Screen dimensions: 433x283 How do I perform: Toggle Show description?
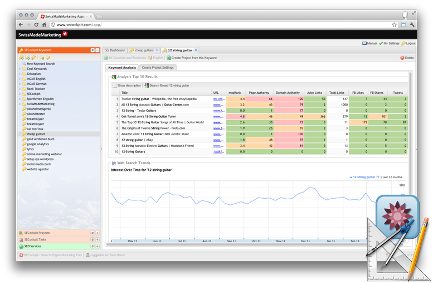[x=127, y=85]
